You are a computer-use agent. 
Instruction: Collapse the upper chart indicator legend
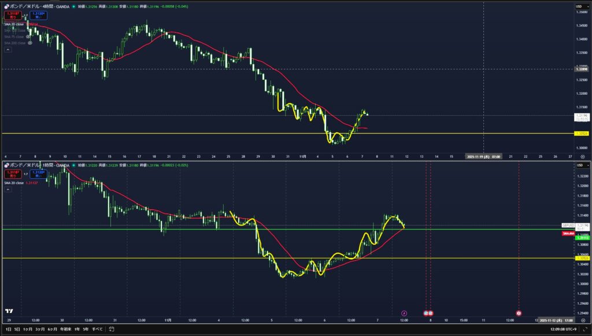point(8,50)
